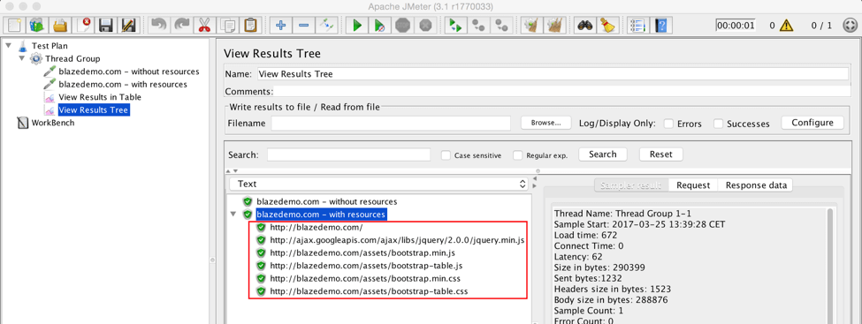The width and height of the screenshot is (862, 324).
Task: Select the WorkBench node
Action: tap(53, 123)
